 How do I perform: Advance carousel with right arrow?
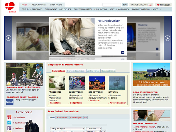[167, 38]
